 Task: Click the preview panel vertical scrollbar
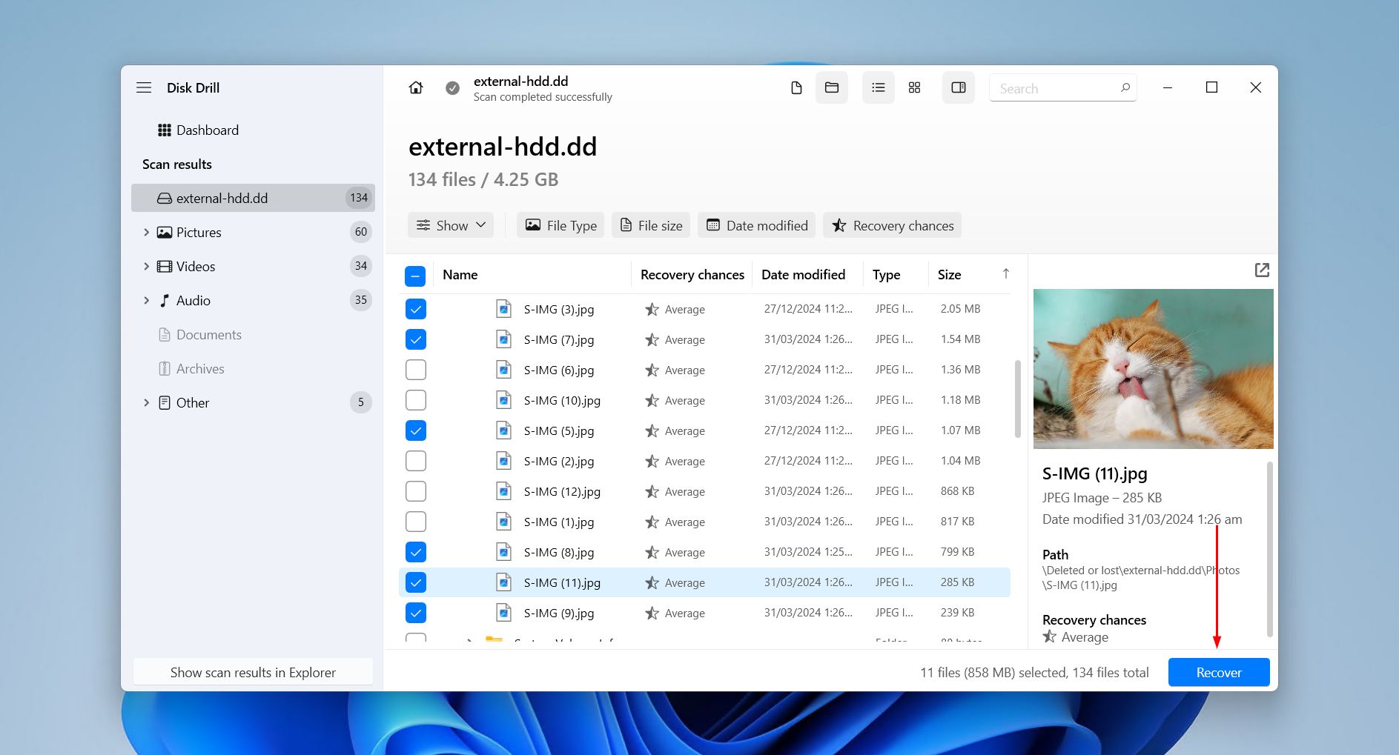(x=1269, y=548)
